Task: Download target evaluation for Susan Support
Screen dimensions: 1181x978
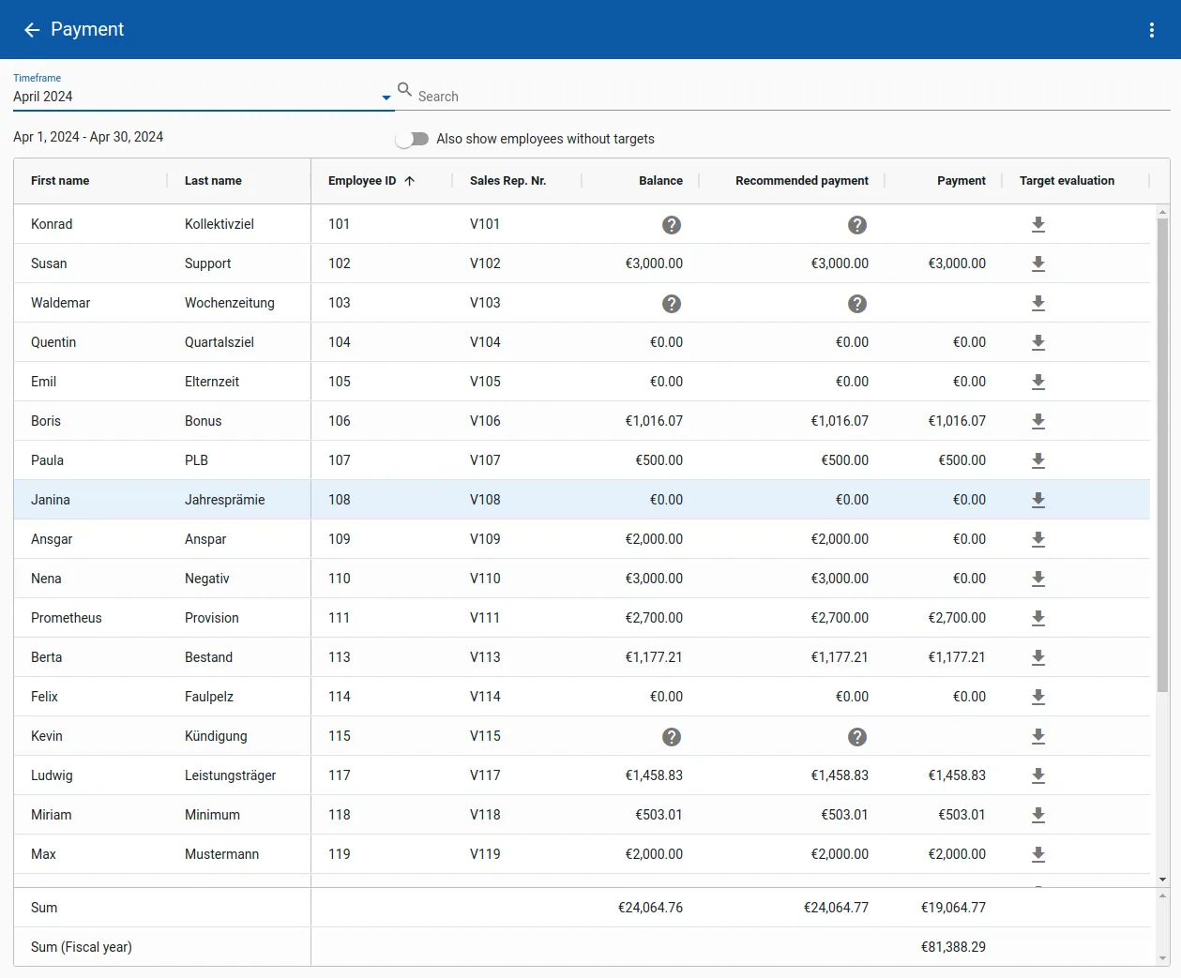Action: [x=1037, y=263]
